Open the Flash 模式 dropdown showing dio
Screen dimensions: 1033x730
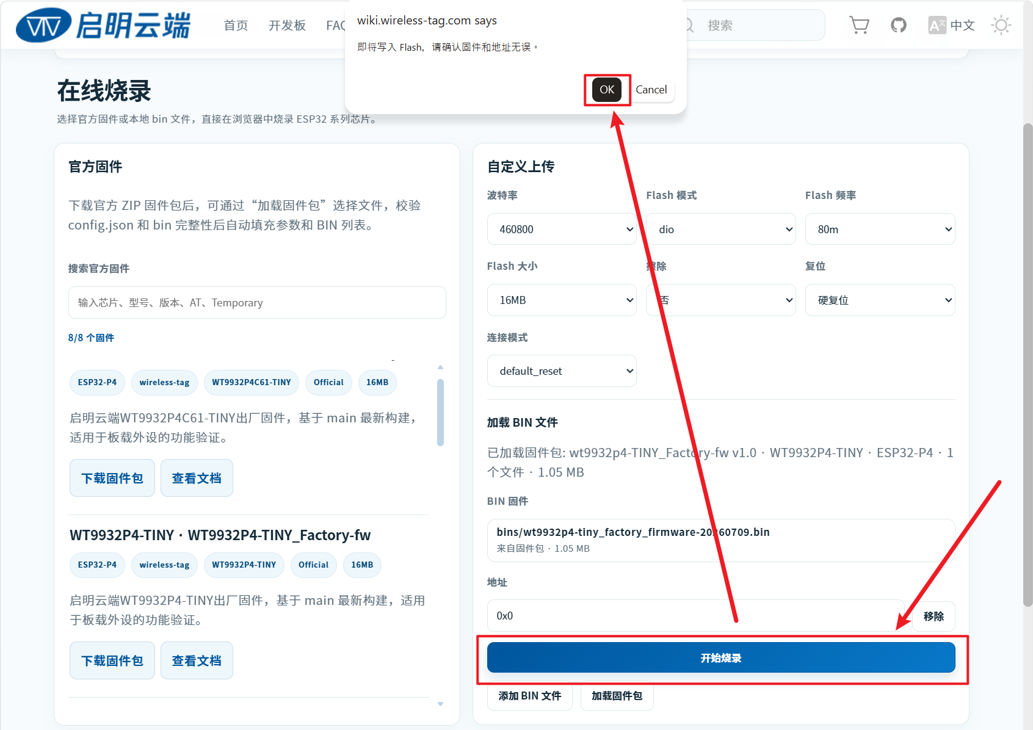721,229
